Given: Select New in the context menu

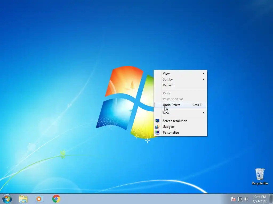Looking at the screenshot, I should coord(180,113).
